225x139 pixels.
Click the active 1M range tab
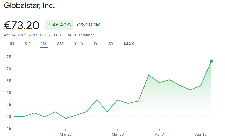pyautogui.click(x=44, y=44)
